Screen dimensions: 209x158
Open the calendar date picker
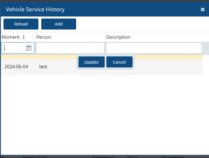[29, 48]
